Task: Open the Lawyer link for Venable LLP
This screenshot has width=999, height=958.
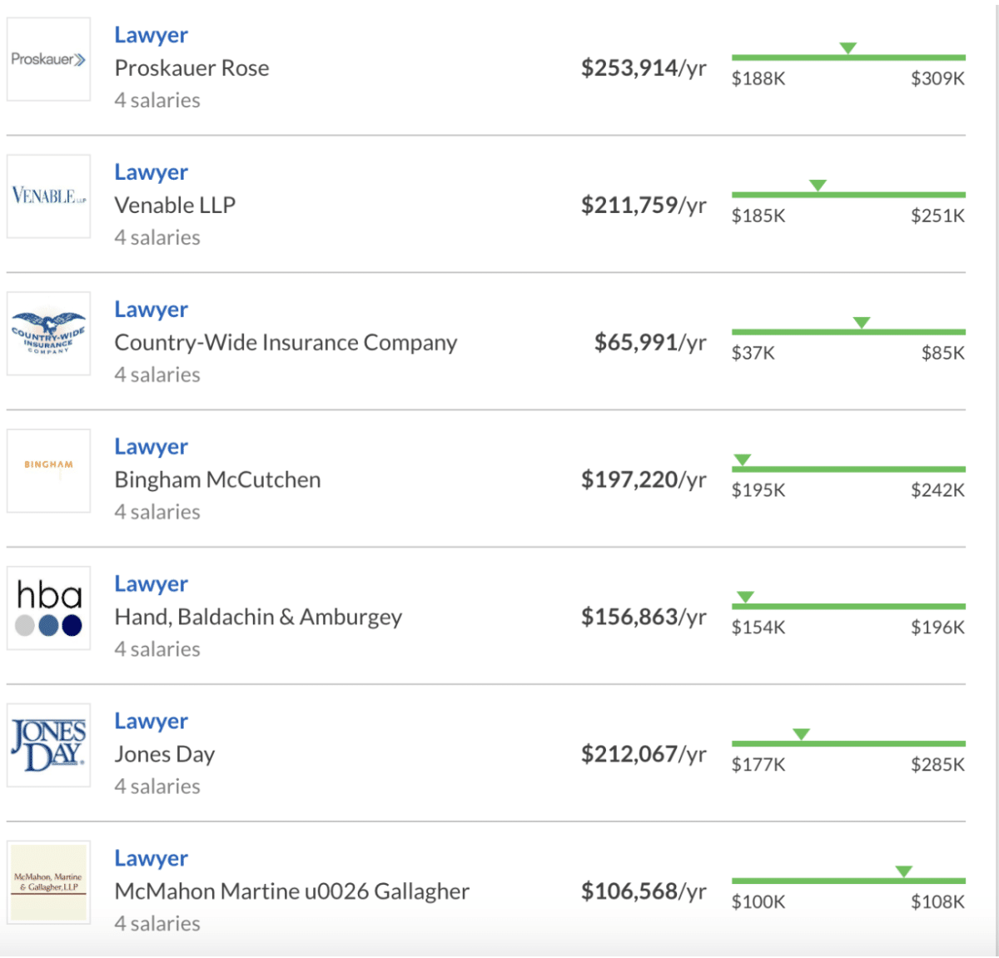Action: [151, 172]
